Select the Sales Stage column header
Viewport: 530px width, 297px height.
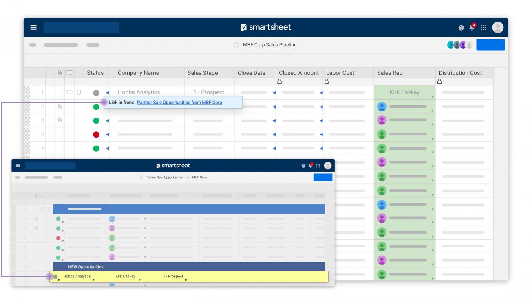[x=203, y=73]
